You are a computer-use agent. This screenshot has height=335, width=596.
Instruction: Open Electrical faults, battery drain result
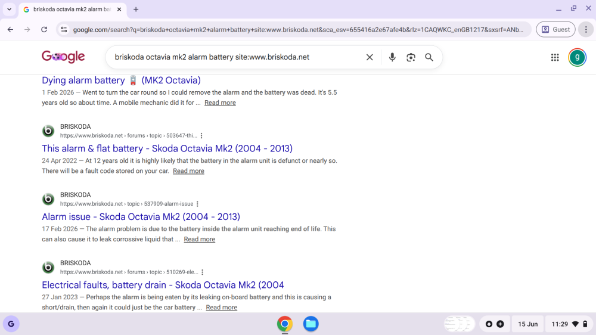tap(163, 285)
